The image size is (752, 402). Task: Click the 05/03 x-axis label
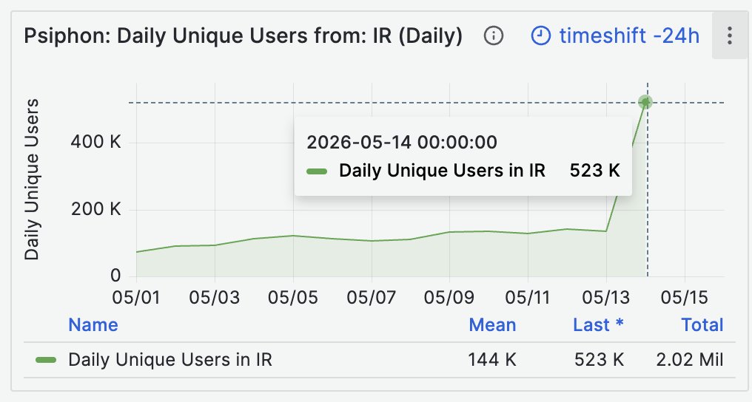[215, 298]
